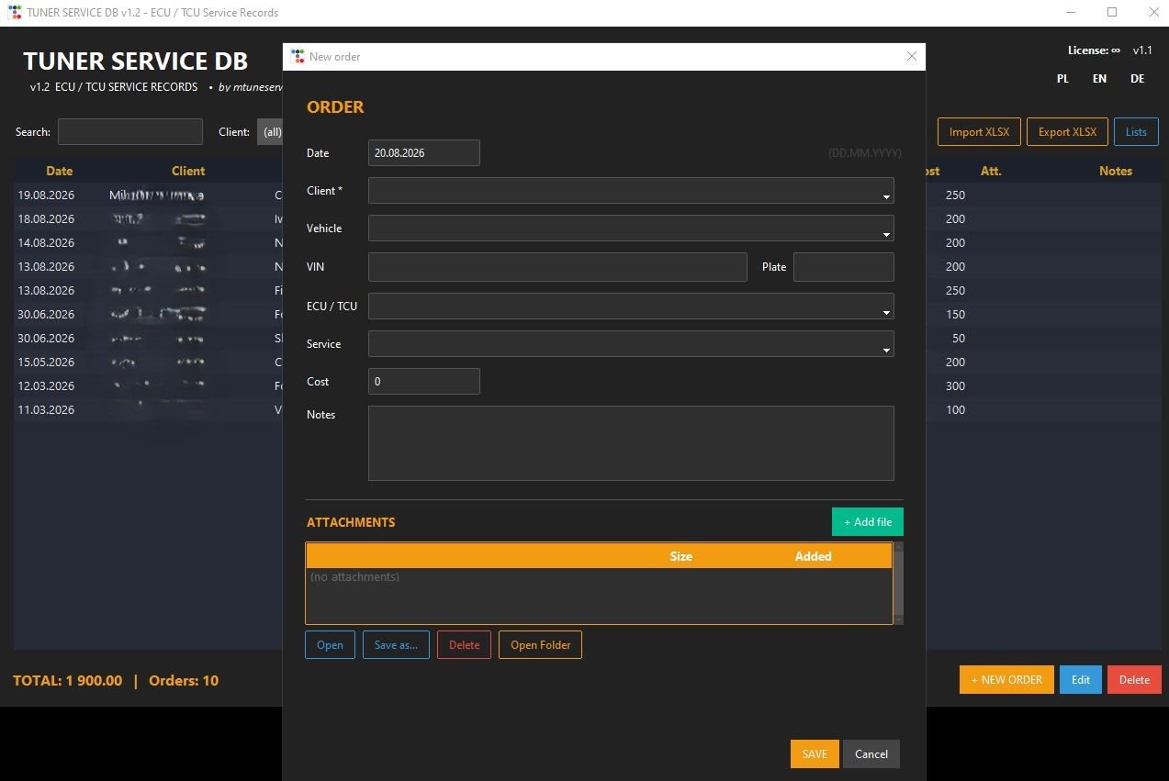This screenshot has height=781, width=1169.
Task: Click the blue Edit button
Action: pos(1081,679)
